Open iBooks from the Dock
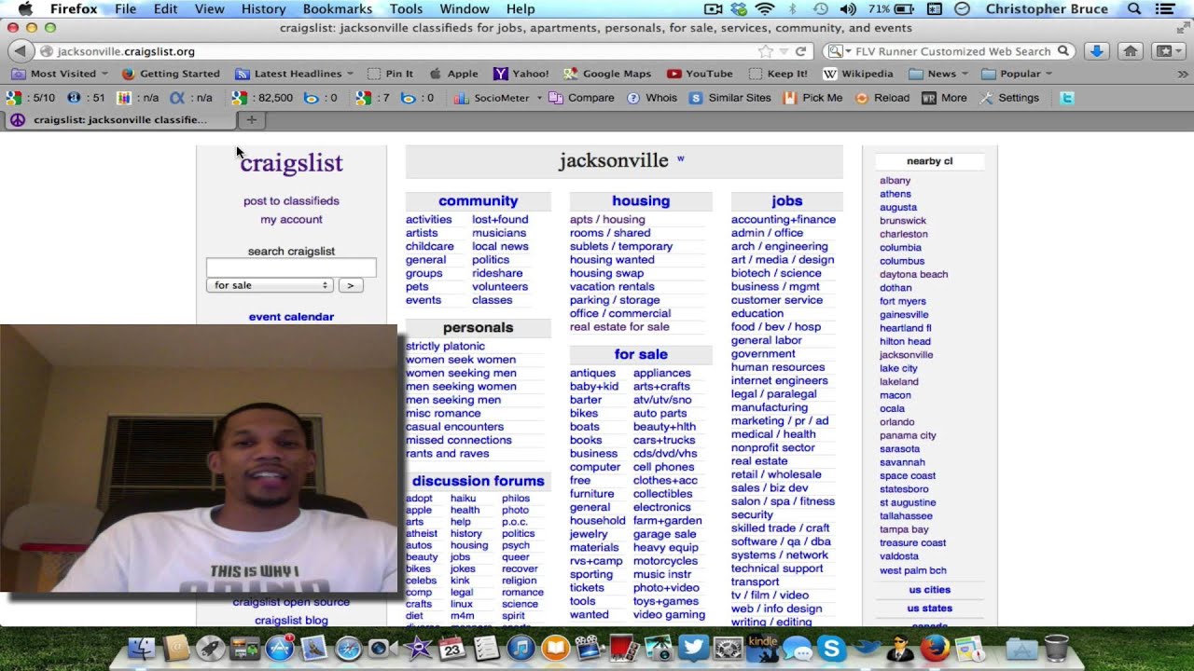This screenshot has height=671, width=1194. (x=555, y=648)
